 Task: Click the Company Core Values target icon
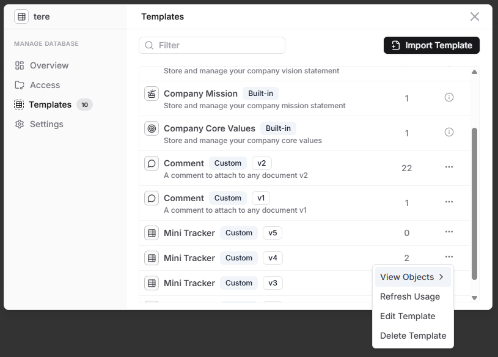click(152, 128)
